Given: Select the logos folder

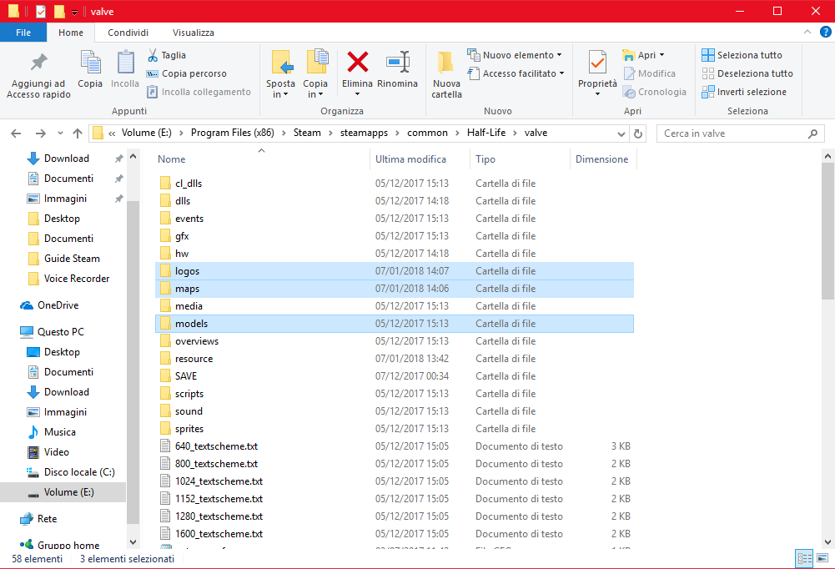Looking at the screenshot, I should tap(394, 271).
